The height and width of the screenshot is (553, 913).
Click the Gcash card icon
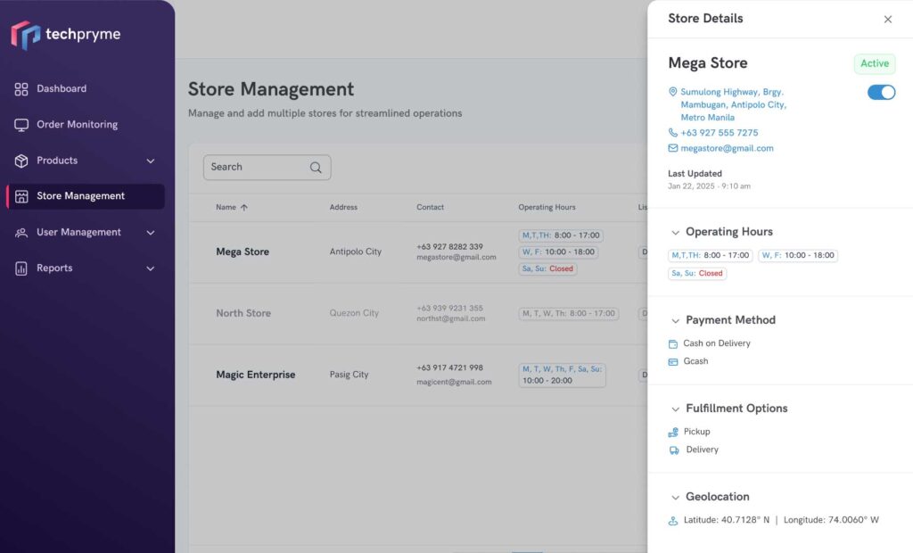click(x=673, y=362)
